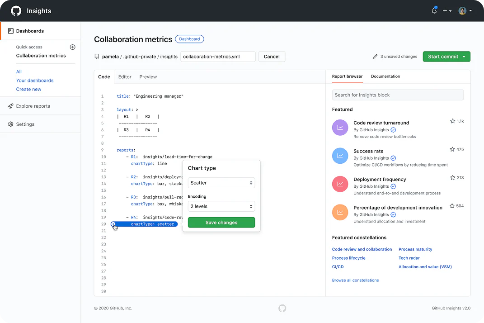This screenshot has width=484, height=323.
Task: Open the plus create-new menu
Action: (x=447, y=11)
